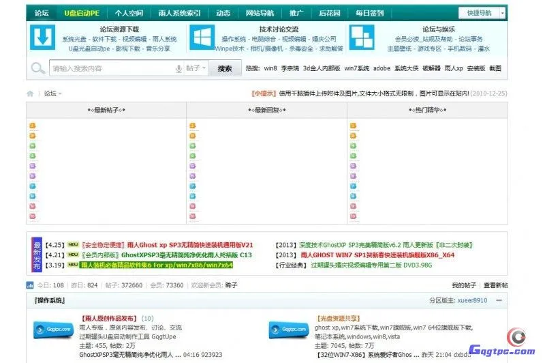Click the first rank icon under 最新回复
The image size is (545, 363).
pos(193,126)
